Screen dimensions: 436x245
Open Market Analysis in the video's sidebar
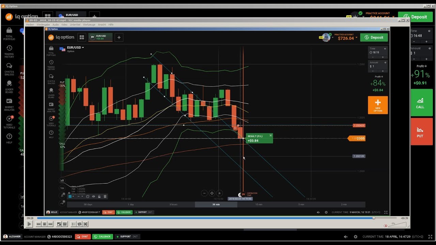click(51, 107)
